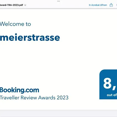
Task: Select the 'meierstrasse' property name text
Action: pos(30,37)
